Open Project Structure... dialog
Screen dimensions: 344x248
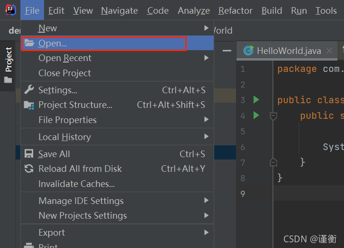click(118, 105)
